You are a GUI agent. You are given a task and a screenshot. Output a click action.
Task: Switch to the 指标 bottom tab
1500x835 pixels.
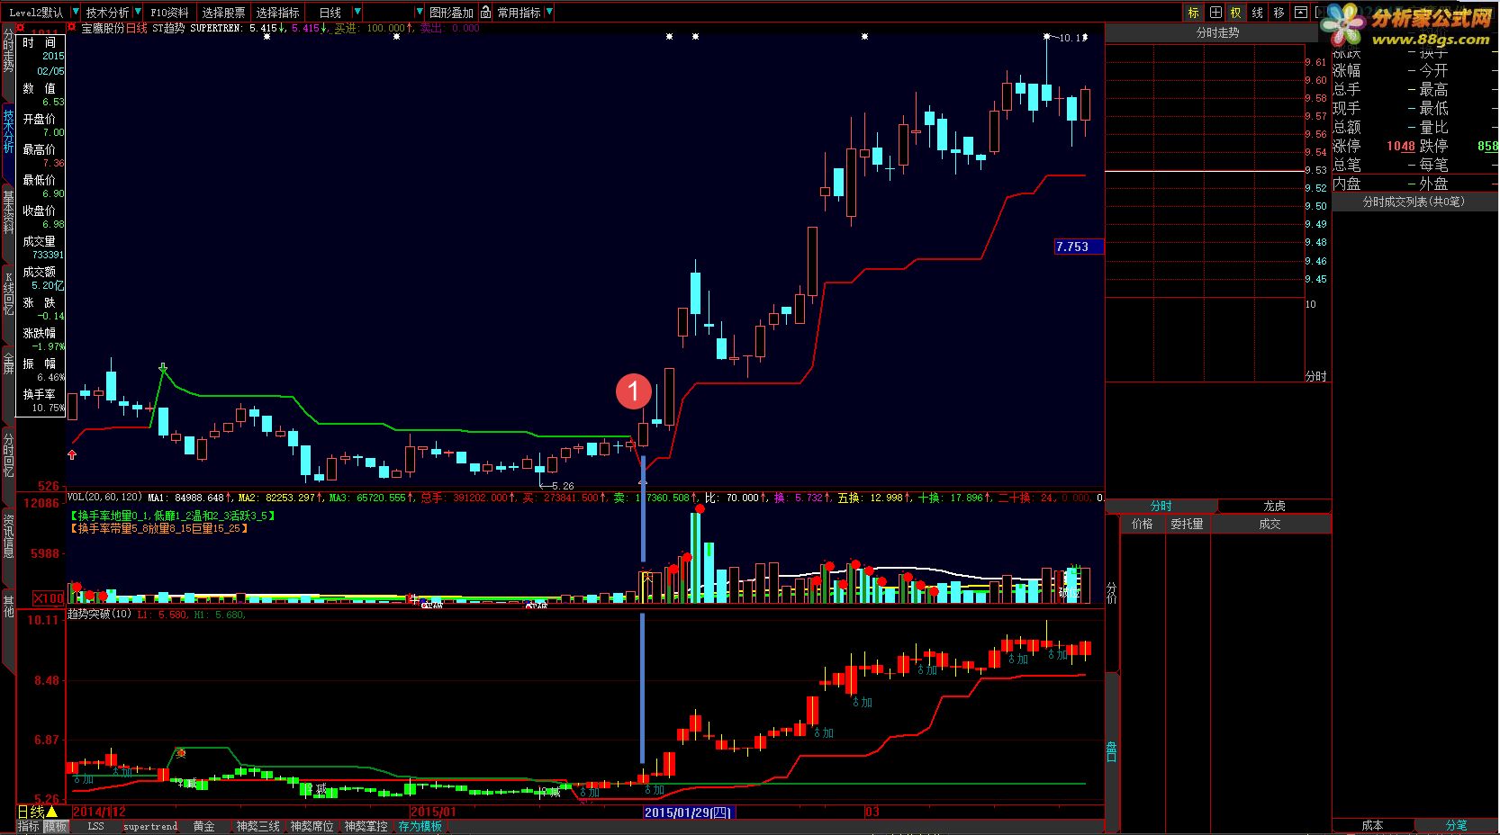click(x=29, y=826)
